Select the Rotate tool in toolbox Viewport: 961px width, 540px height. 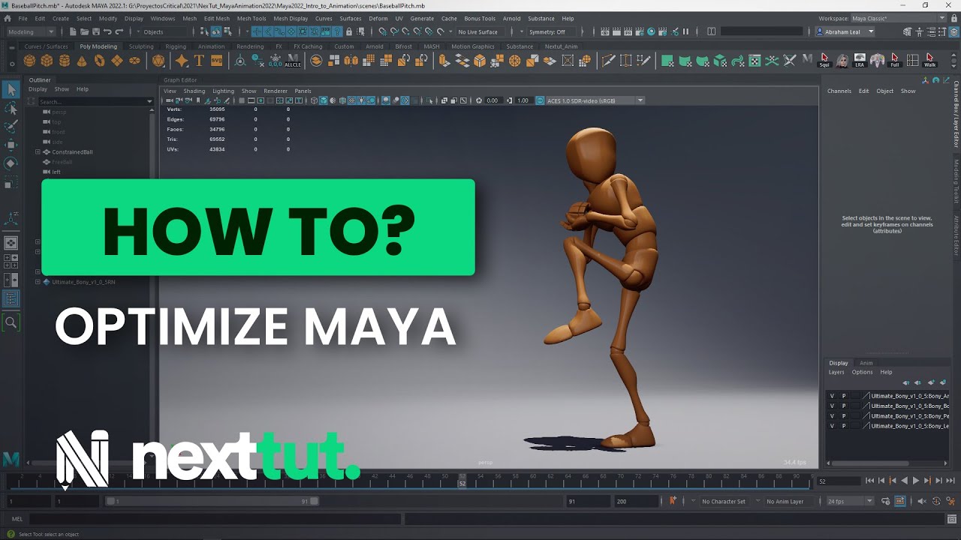pyautogui.click(x=11, y=163)
